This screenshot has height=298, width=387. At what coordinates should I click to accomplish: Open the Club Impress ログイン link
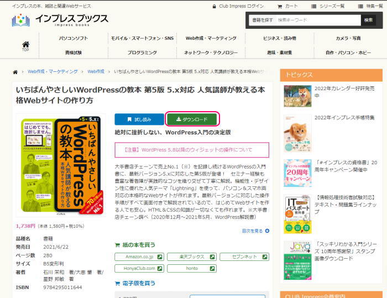(238, 6)
